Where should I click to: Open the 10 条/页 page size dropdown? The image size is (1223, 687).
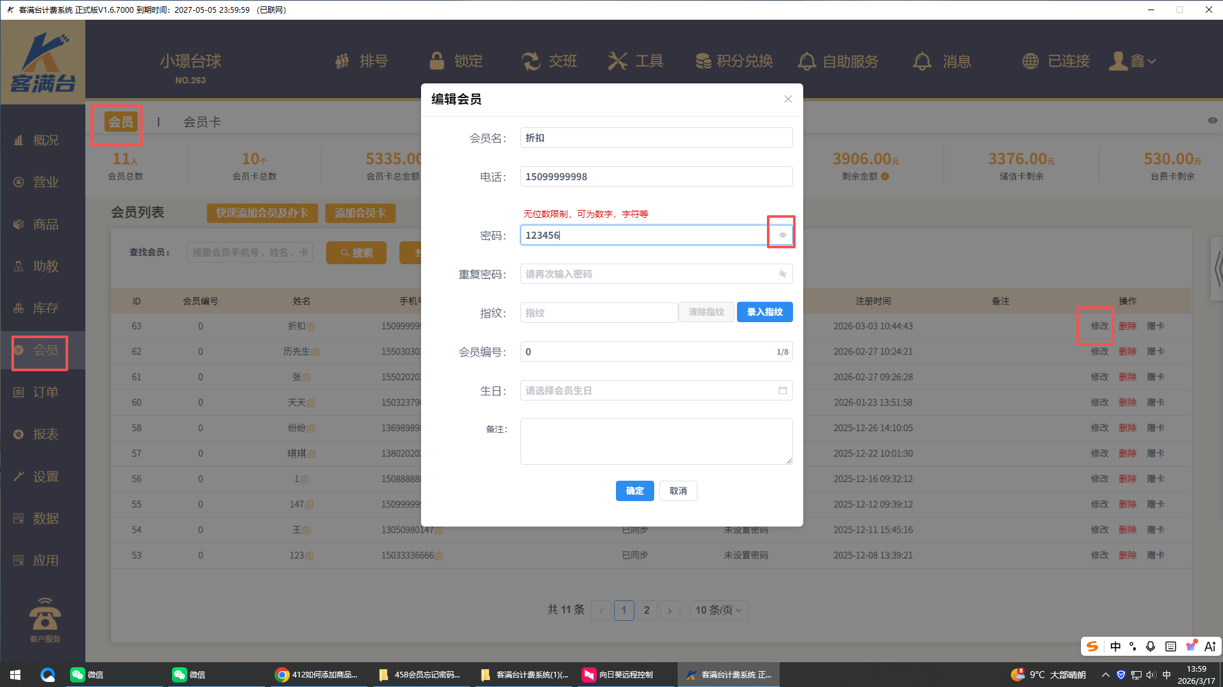tap(719, 610)
